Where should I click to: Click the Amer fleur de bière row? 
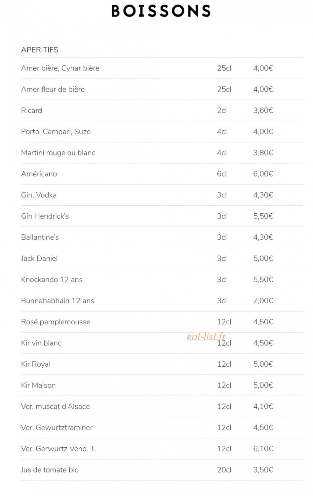pyautogui.click(x=162, y=89)
